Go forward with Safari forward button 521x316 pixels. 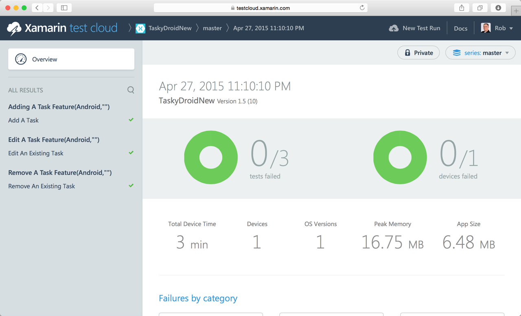point(48,8)
